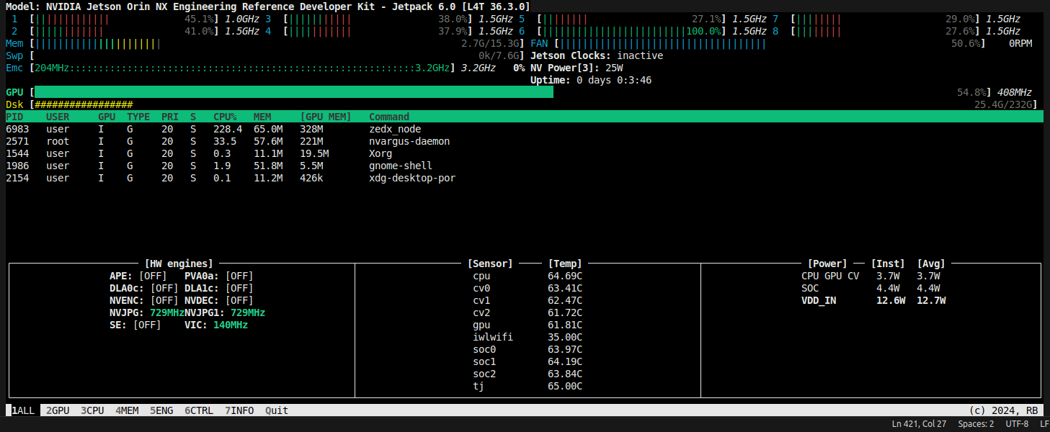Image resolution: width=1050 pixels, height=432 pixels.
Task: Click the SOC power row label
Action: pos(810,288)
